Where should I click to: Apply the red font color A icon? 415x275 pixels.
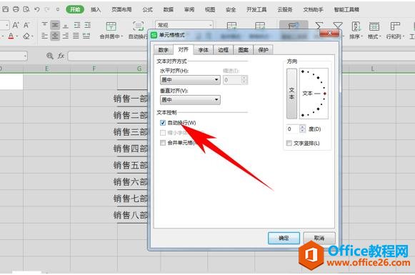point(11,36)
